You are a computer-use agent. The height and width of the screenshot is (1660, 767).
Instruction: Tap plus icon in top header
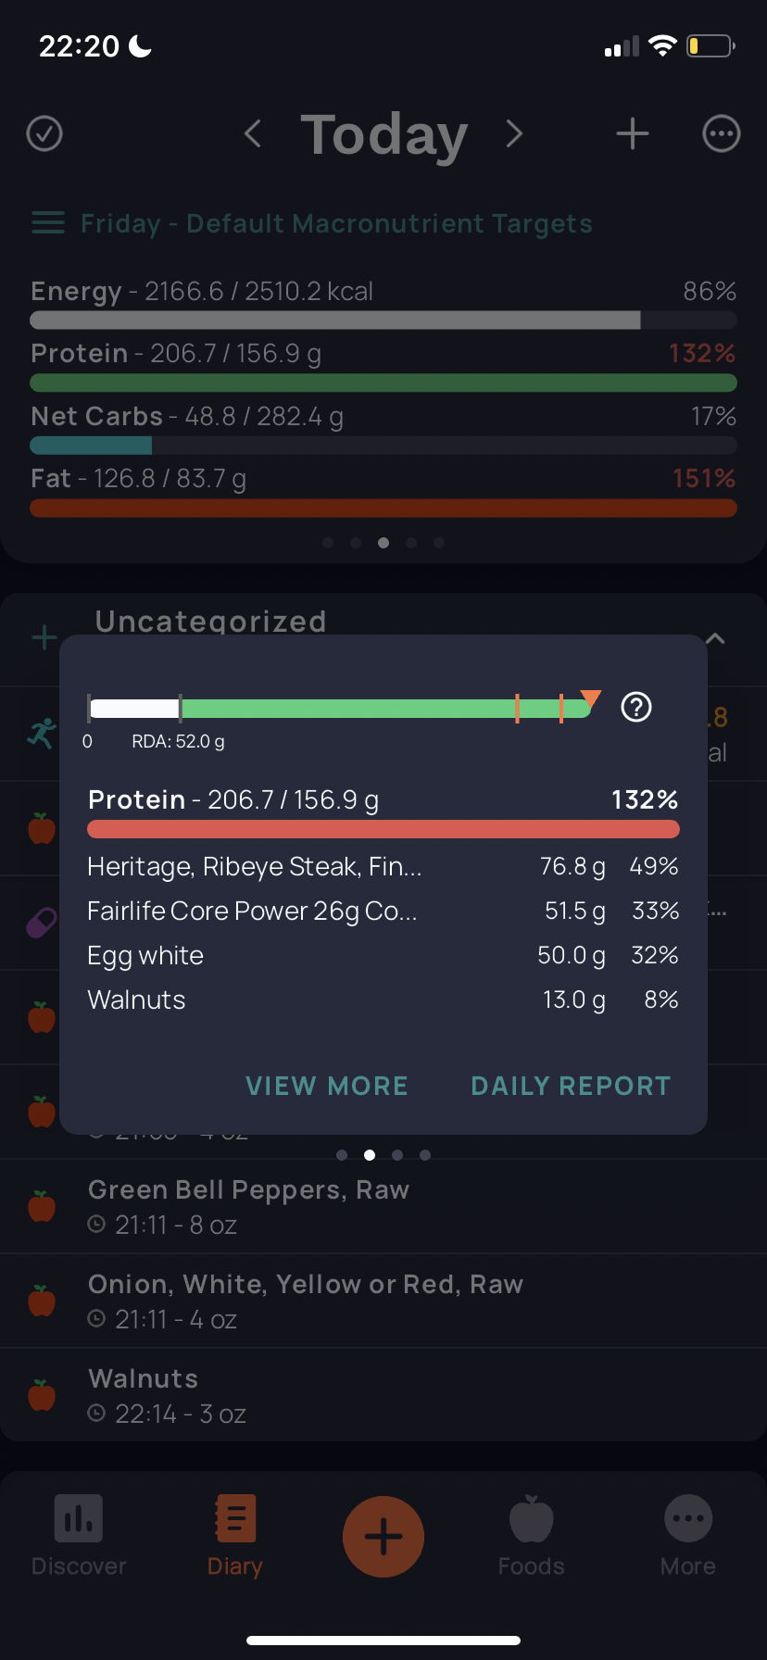click(633, 133)
